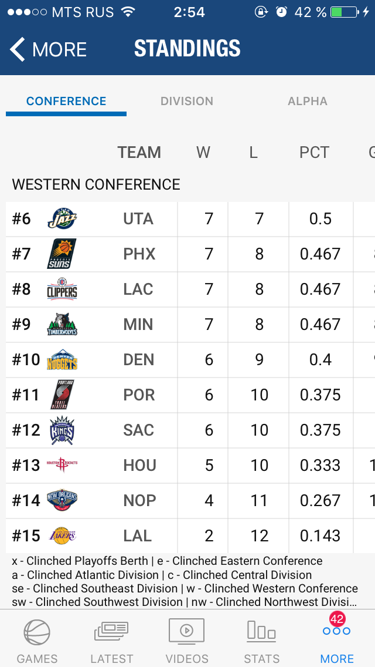This screenshot has height=667, width=375.
Task: Tap the battery indicator in status bar
Action: click(344, 12)
